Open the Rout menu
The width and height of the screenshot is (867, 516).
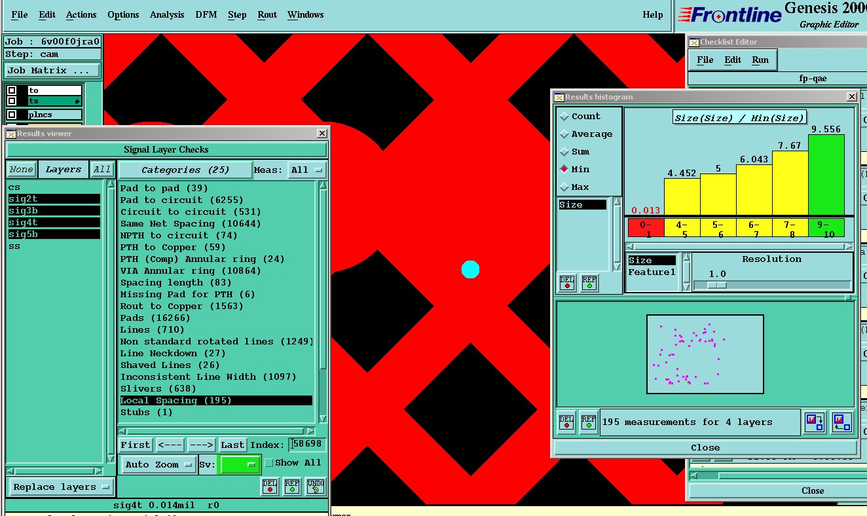(267, 14)
